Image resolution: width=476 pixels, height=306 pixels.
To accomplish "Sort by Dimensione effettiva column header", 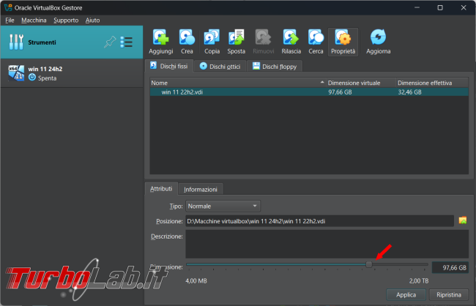I will click(x=432, y=83).
